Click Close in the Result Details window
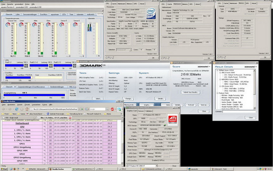273x171 pixels. 251,117
